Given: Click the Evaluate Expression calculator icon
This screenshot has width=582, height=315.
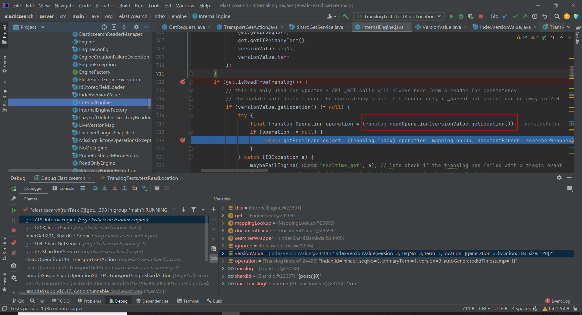Looking at the screenshot, I should click(x=157, y=188).
